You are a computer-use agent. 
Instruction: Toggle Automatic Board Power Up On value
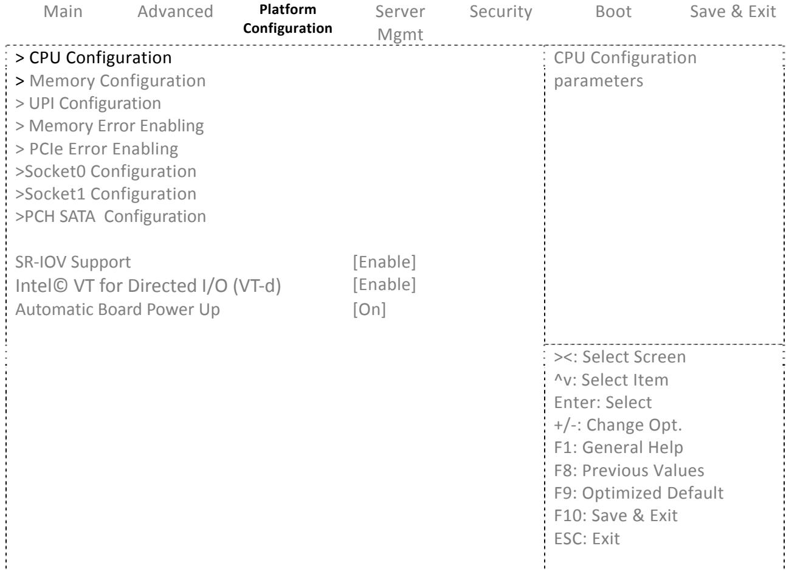(x=370, y=309)
